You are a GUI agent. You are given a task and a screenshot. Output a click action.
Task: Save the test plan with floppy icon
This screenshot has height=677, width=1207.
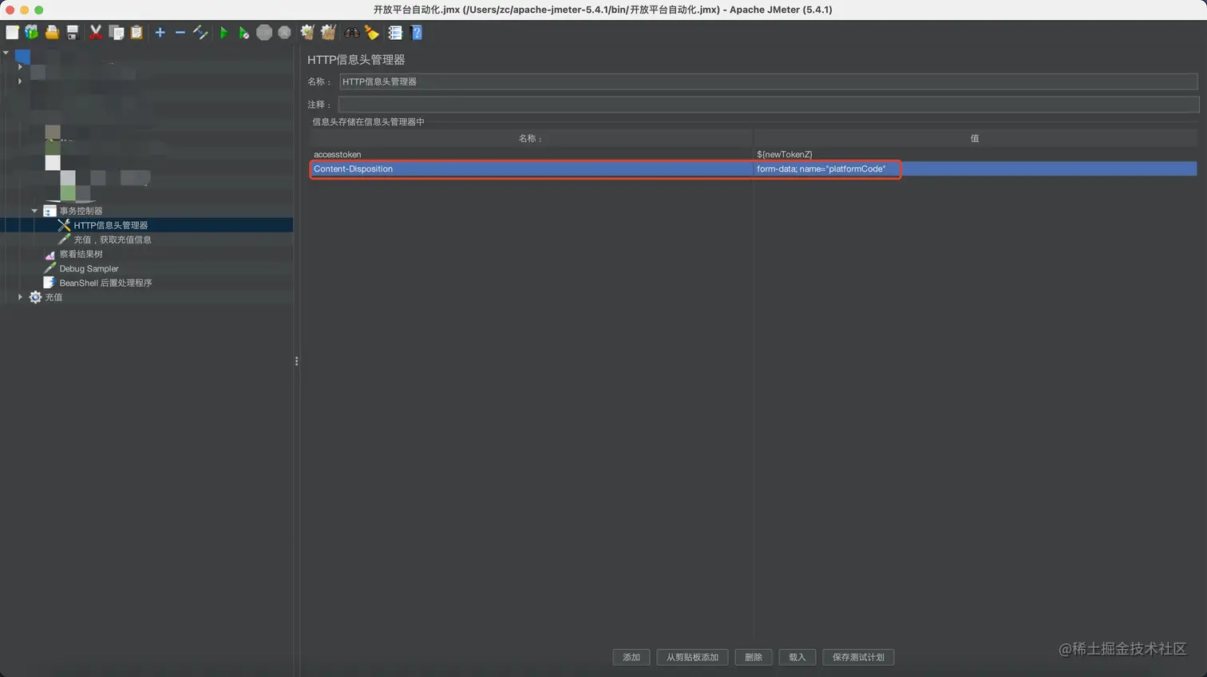[73, 33]
